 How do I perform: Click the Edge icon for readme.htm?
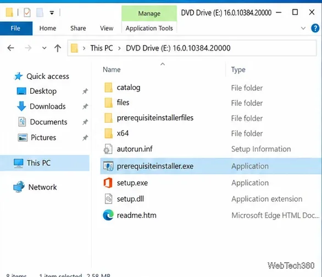pos(108,215)
